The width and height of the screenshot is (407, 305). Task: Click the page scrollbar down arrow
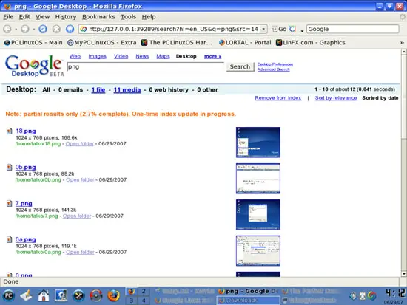tap(403, 274)
